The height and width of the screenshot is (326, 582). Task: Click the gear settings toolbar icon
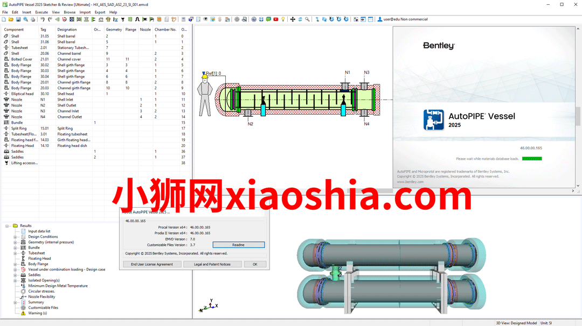click(237, 19)
